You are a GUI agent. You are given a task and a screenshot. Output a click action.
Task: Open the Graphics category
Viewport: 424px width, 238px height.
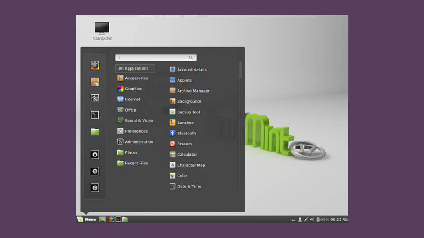pyautogui.click(x=129, y=89)
